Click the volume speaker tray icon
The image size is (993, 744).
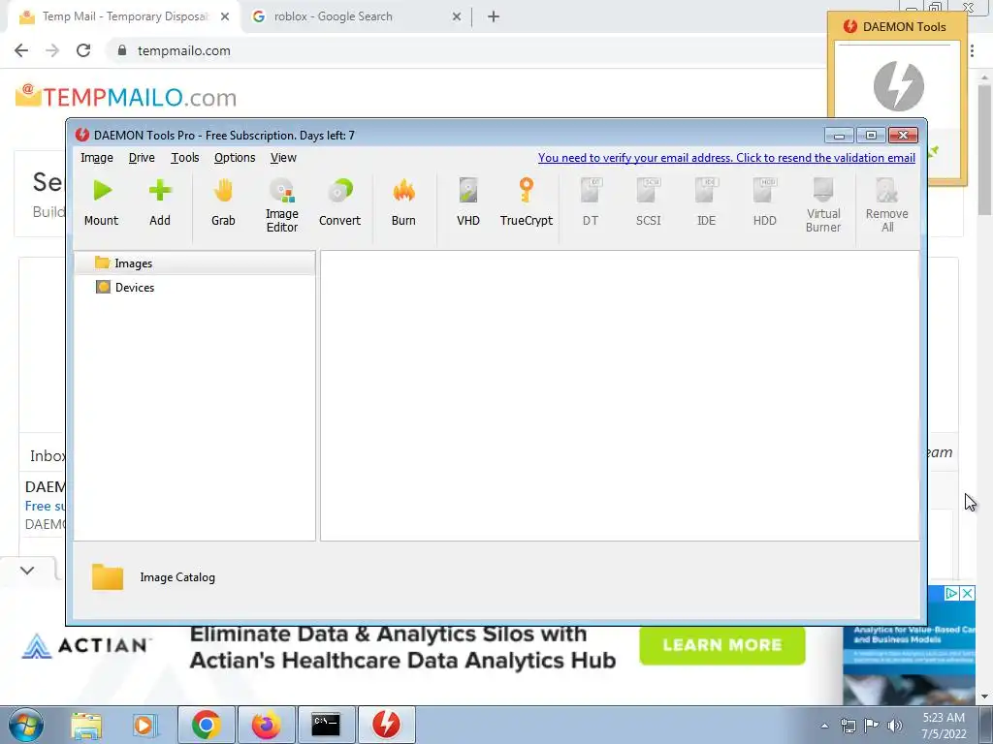tap(895, 726)
